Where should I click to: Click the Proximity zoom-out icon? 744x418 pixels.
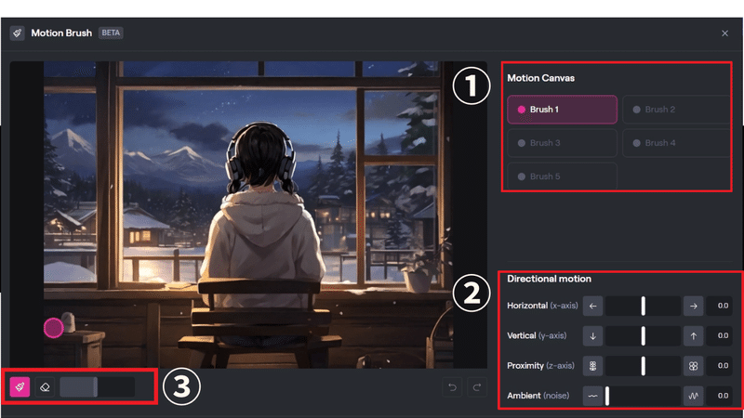click(592, 366)
